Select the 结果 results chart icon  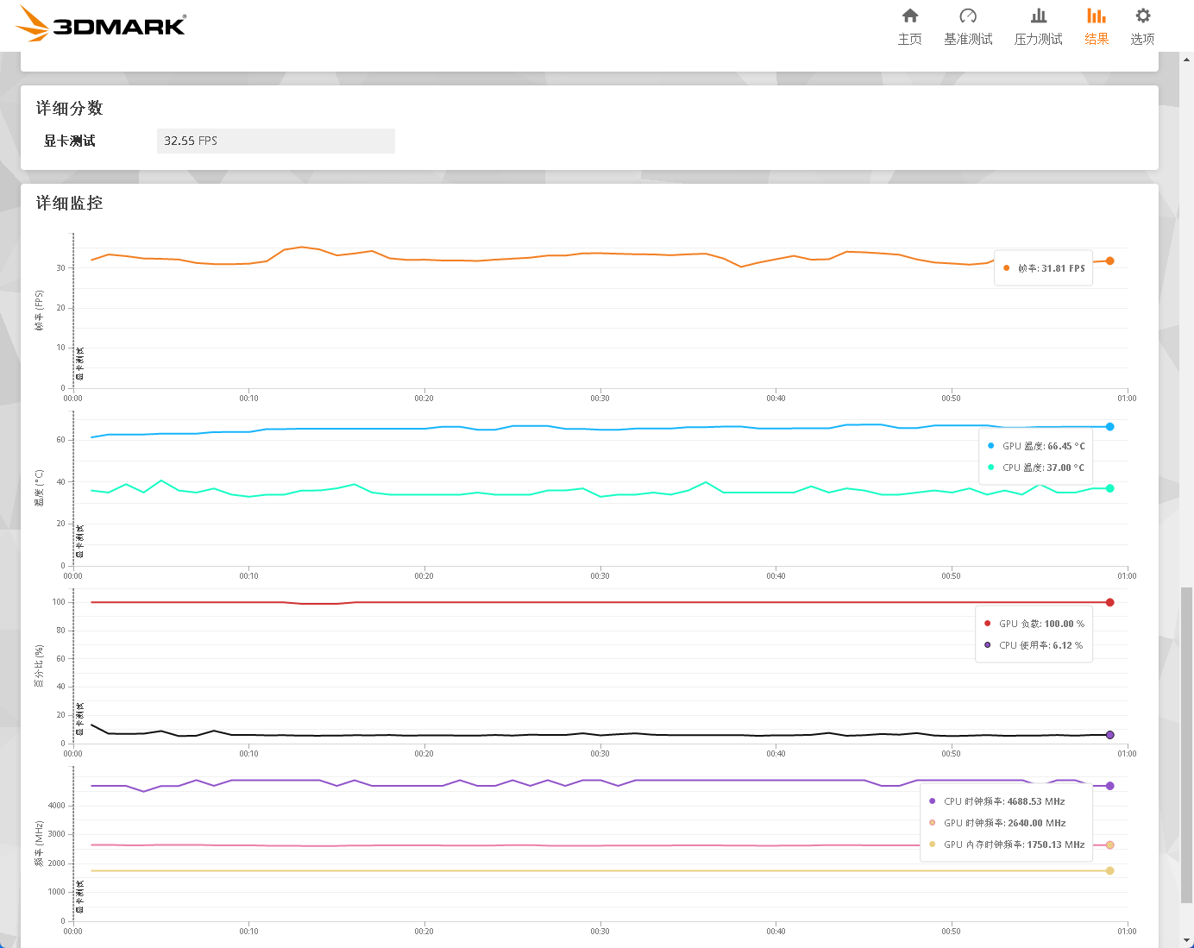click(1097, 16)
